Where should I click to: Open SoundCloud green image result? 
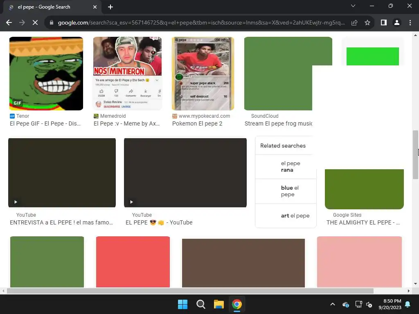[x=278, y=74]
